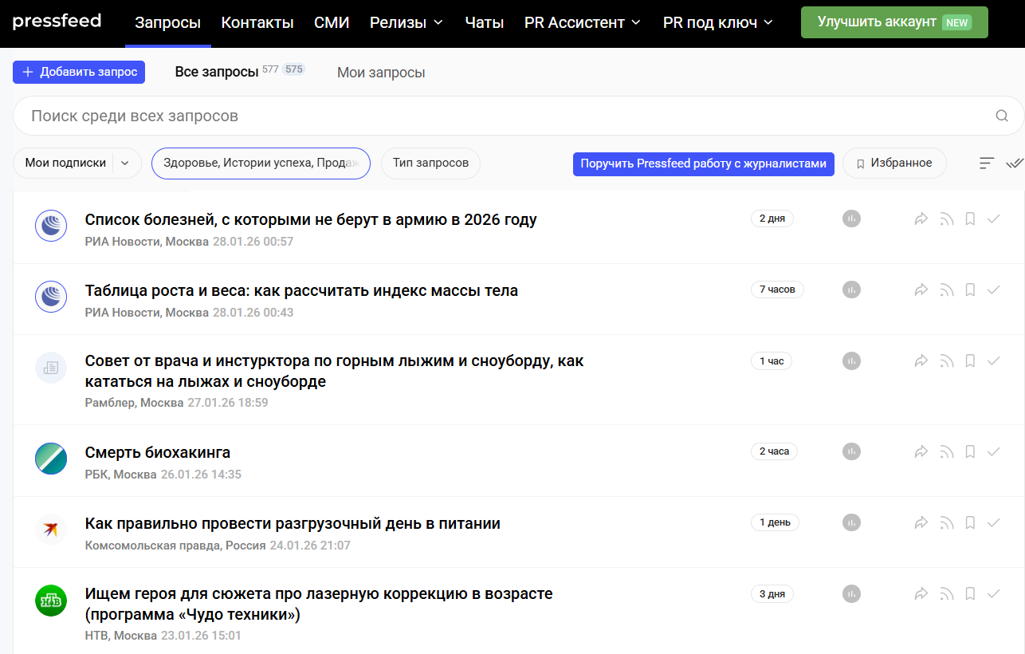Share the army diseases list request
Screen dimensions: 1025x654
coord(921,219)
